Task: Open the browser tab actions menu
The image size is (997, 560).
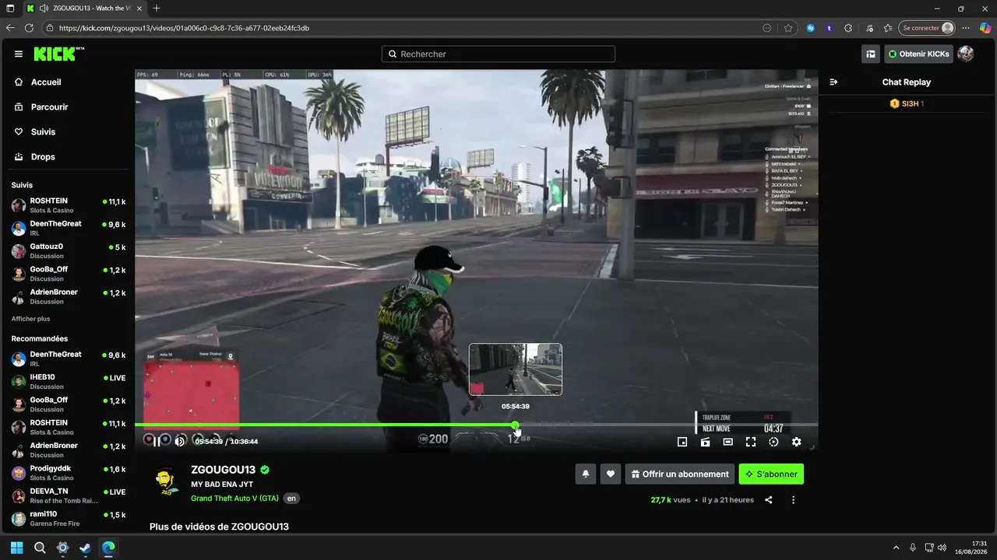Action: click(10, 8)
